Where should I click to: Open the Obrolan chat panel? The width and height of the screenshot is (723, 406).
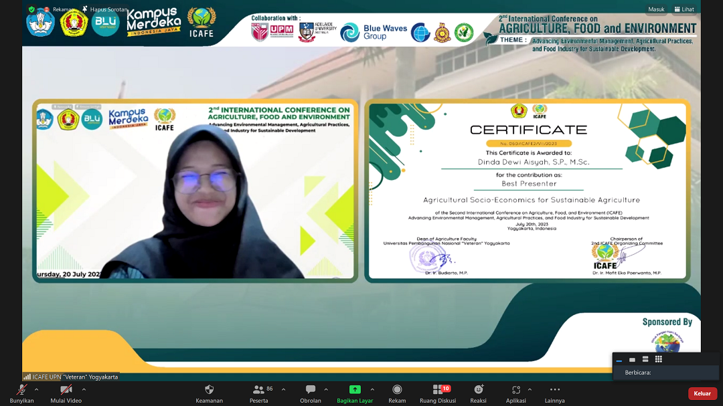click(311, 394)
